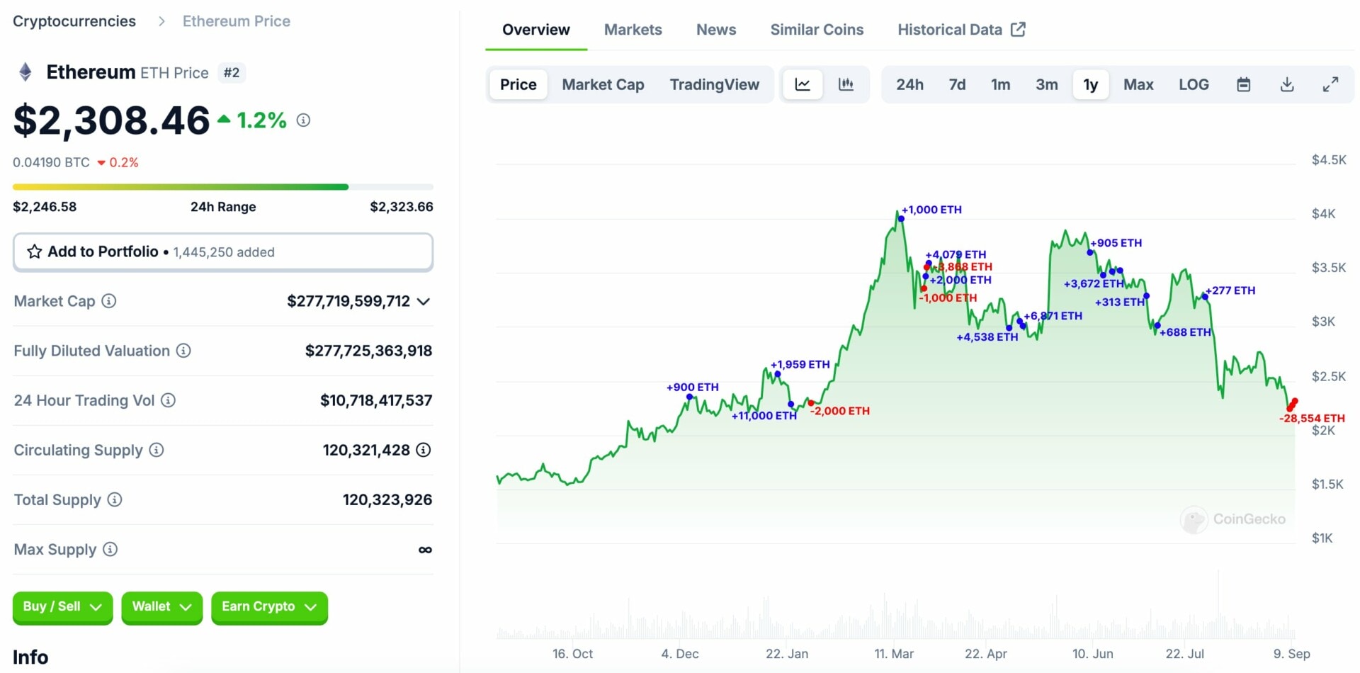Download chart data icon

[x=1287, y=85]
